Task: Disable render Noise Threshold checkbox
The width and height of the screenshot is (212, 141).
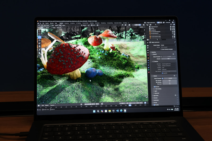Action: point(163,78)
